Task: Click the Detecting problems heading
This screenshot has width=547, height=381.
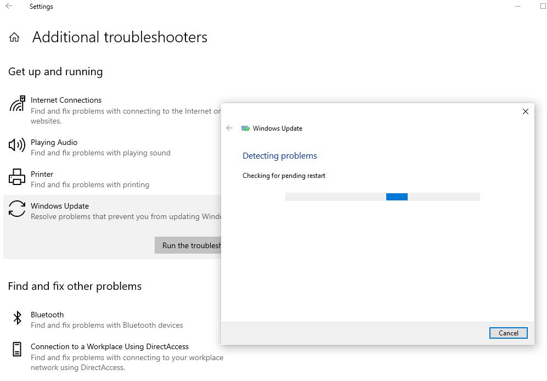Action: [280, 156]
